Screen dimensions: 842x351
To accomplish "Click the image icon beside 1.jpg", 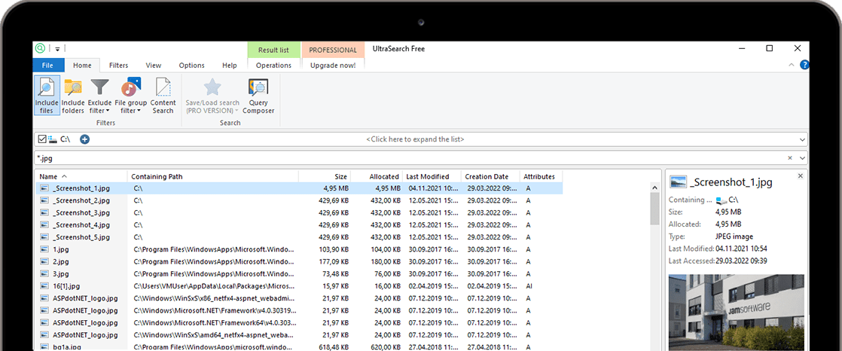I will (45, 249).
